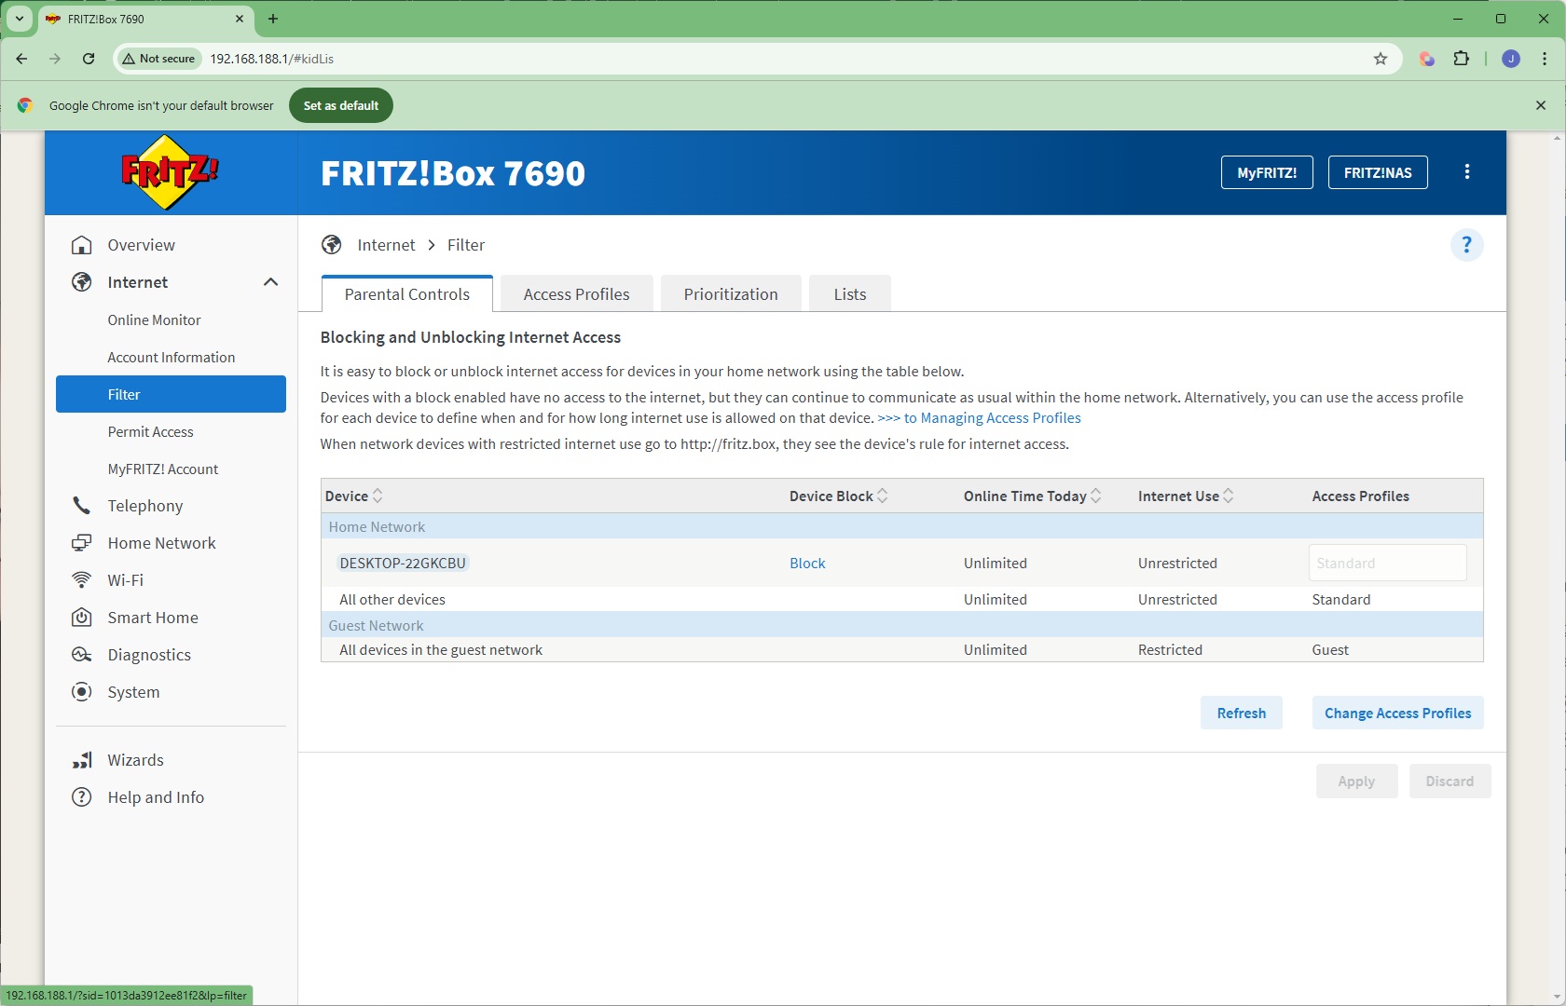Viewport: 1566px width, 1006px height.
Task: Click the Guest Network group header in table
Action: pos(901,625)
